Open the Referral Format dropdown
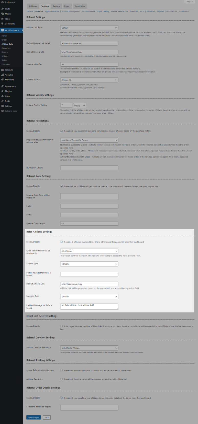Screen dimensions: 198x424 [89, 80]
